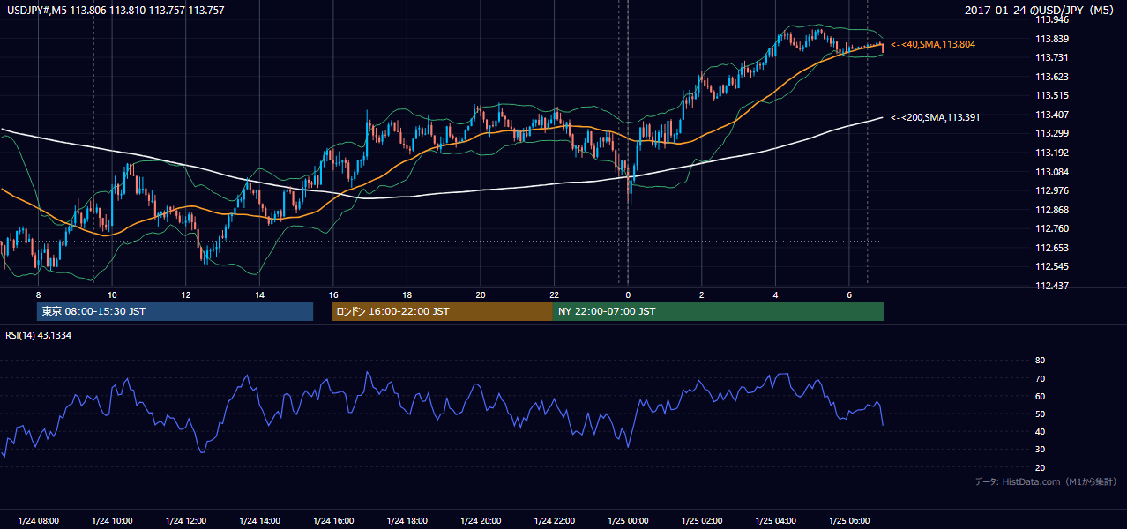Click hour tick '0' under the price chart
The height and width of the screenshot is (529, 1127).
[x=628, y=294]
